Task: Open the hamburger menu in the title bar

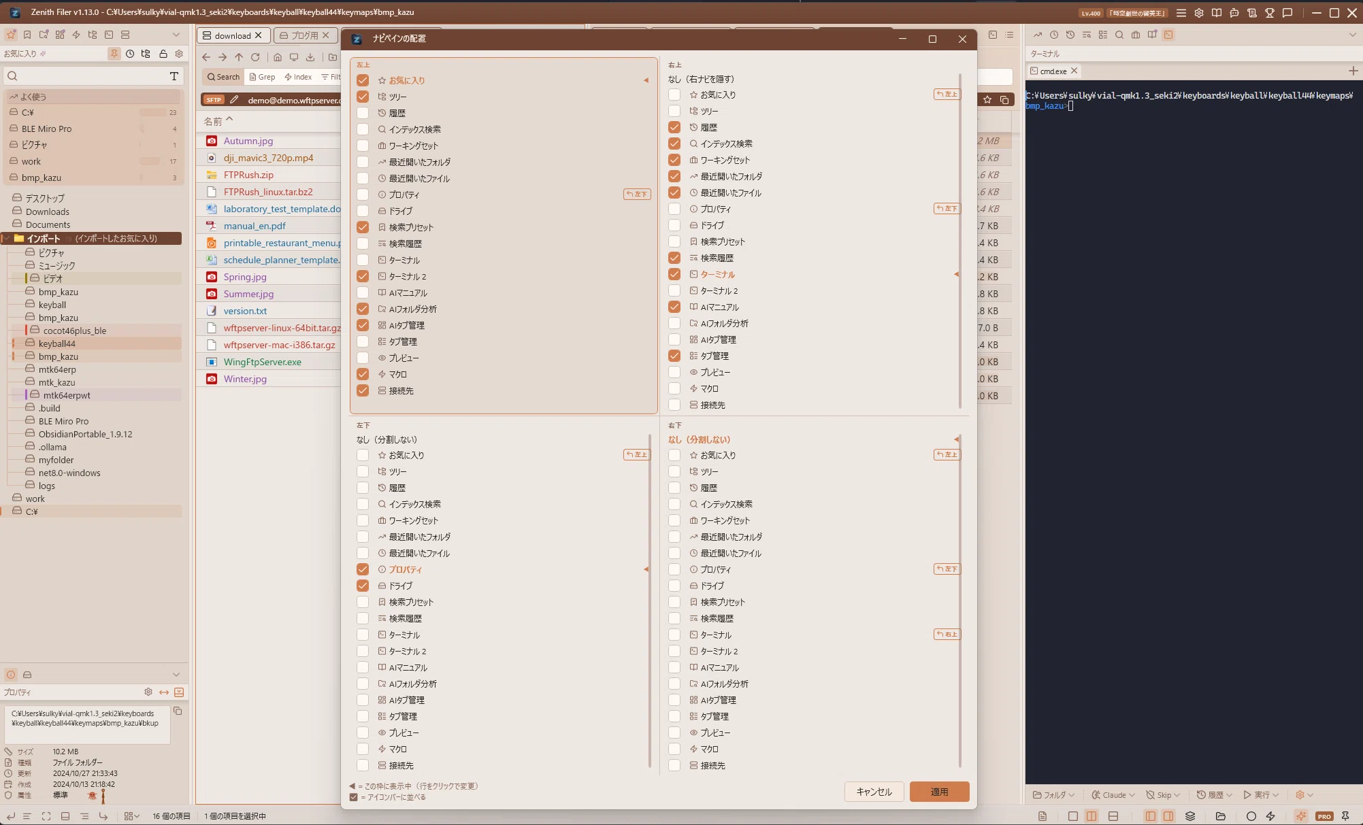Action: 1181,13
